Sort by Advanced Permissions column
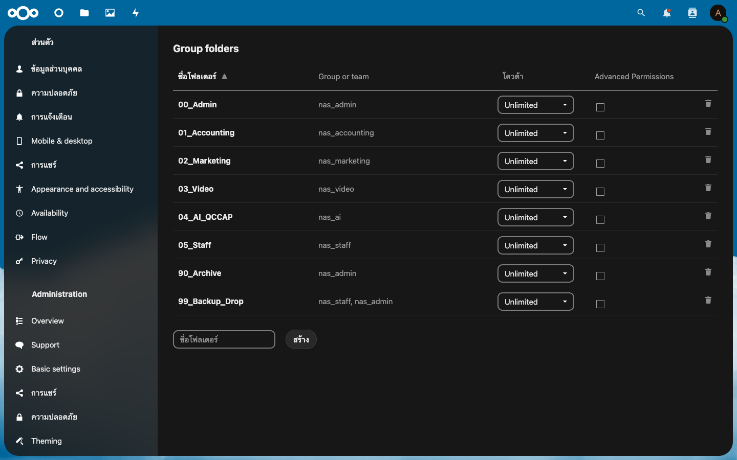Viewport: 737px width, 460px height. tap(634, 77)
